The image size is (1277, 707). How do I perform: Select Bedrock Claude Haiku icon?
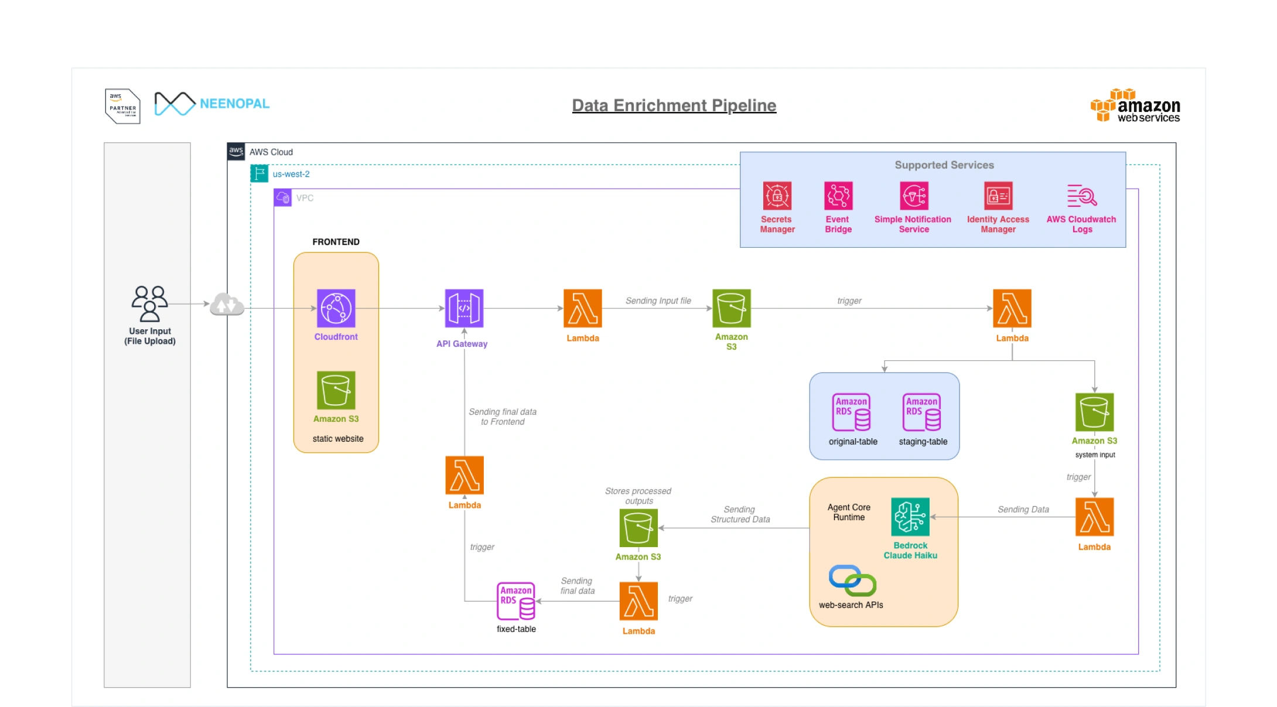tap(910, 517)
